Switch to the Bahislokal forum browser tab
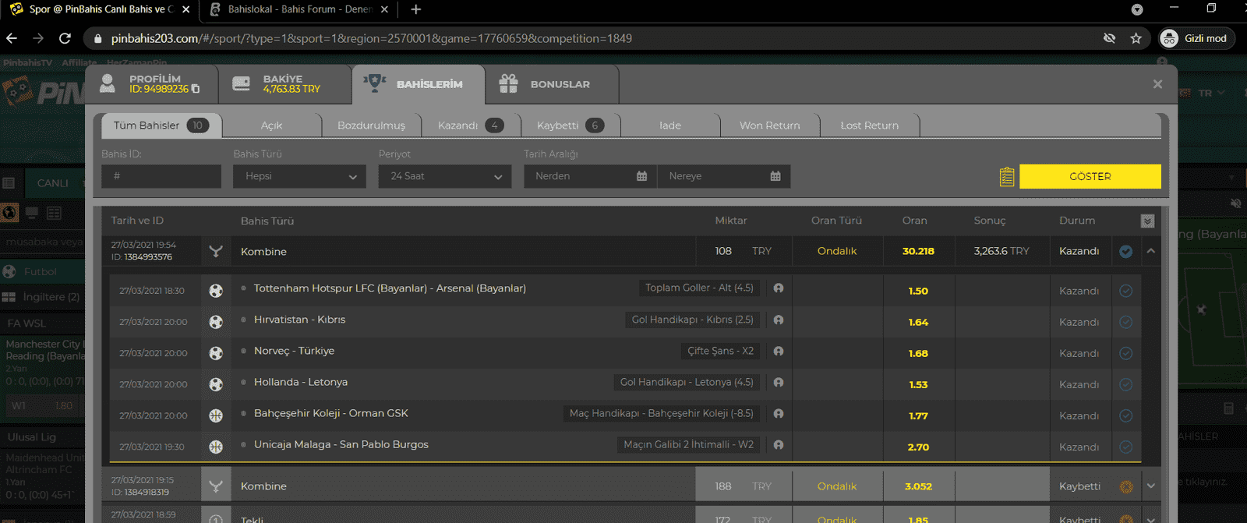 point(298,9)
